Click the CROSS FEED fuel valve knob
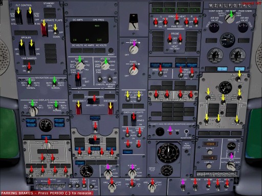 (47, 145)
